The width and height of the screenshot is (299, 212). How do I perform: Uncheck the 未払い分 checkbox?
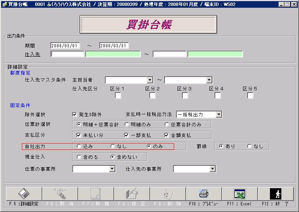[x=79, y=135]
